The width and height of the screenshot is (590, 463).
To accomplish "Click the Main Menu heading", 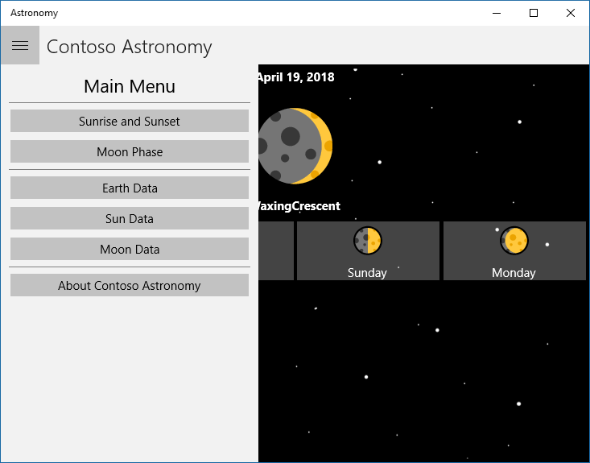I will (x=130, y=86).
